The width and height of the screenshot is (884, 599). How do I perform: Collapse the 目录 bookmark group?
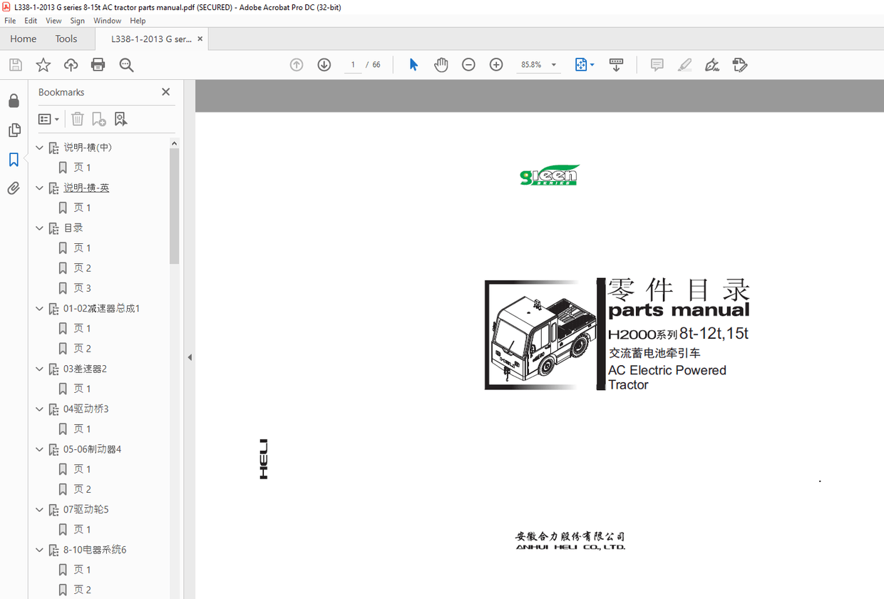point(40,228)
